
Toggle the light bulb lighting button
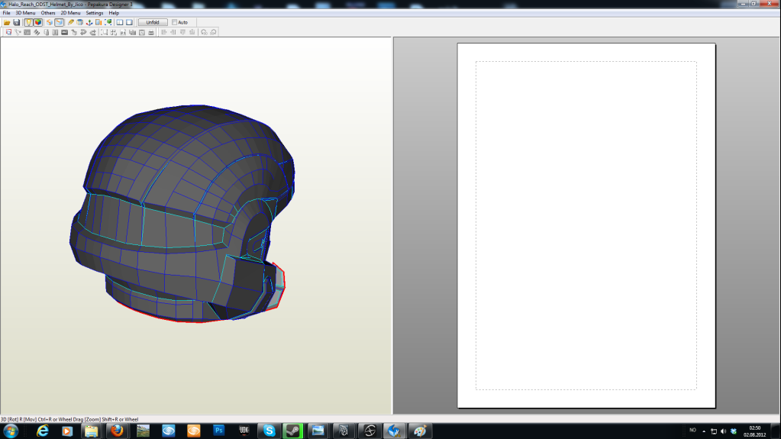click(28, 22)
